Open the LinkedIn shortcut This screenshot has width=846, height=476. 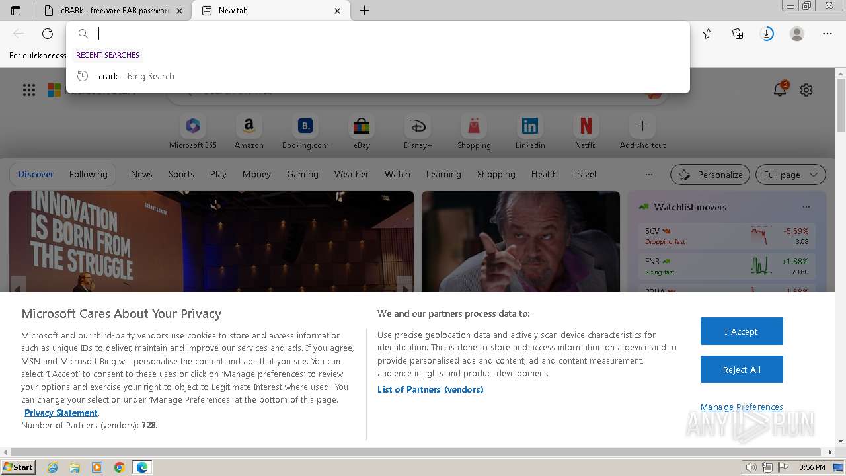[x=530, y=132]
